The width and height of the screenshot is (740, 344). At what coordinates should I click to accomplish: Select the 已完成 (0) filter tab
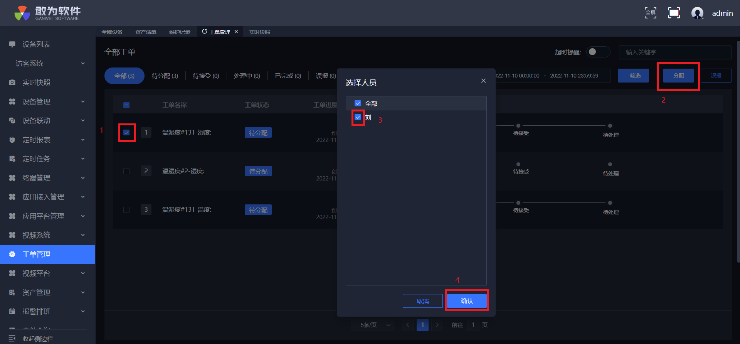(x=288, y=76)
